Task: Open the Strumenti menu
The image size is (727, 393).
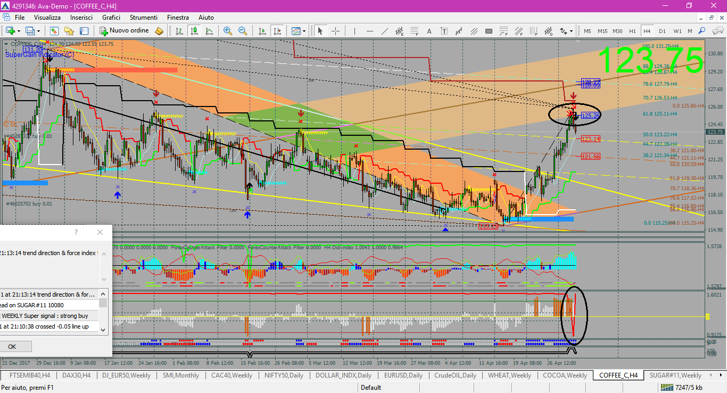Action: point(144,18)
